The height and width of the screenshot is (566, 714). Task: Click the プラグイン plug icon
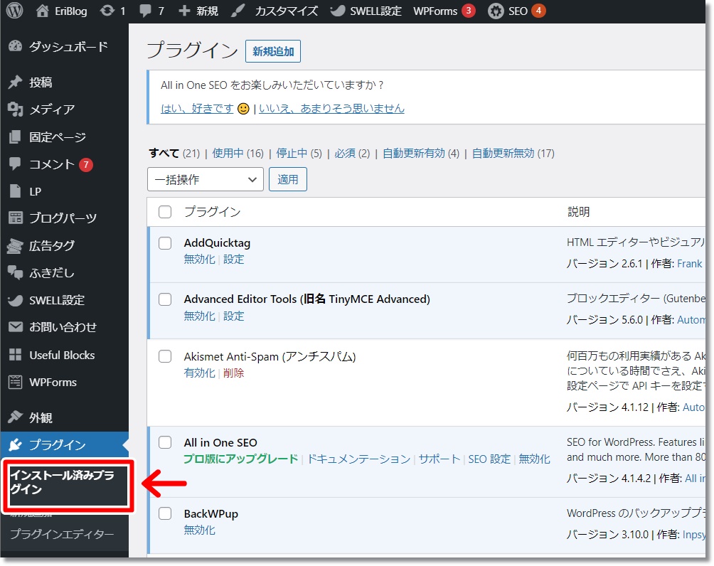pos(15,444)
